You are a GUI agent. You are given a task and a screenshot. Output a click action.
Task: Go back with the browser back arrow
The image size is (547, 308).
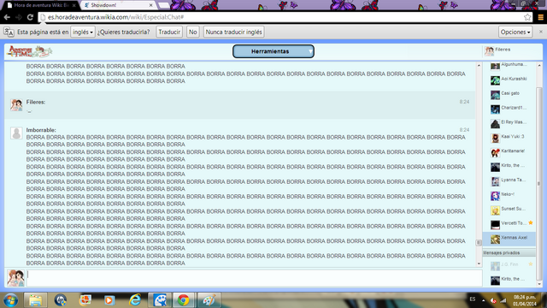7,17
